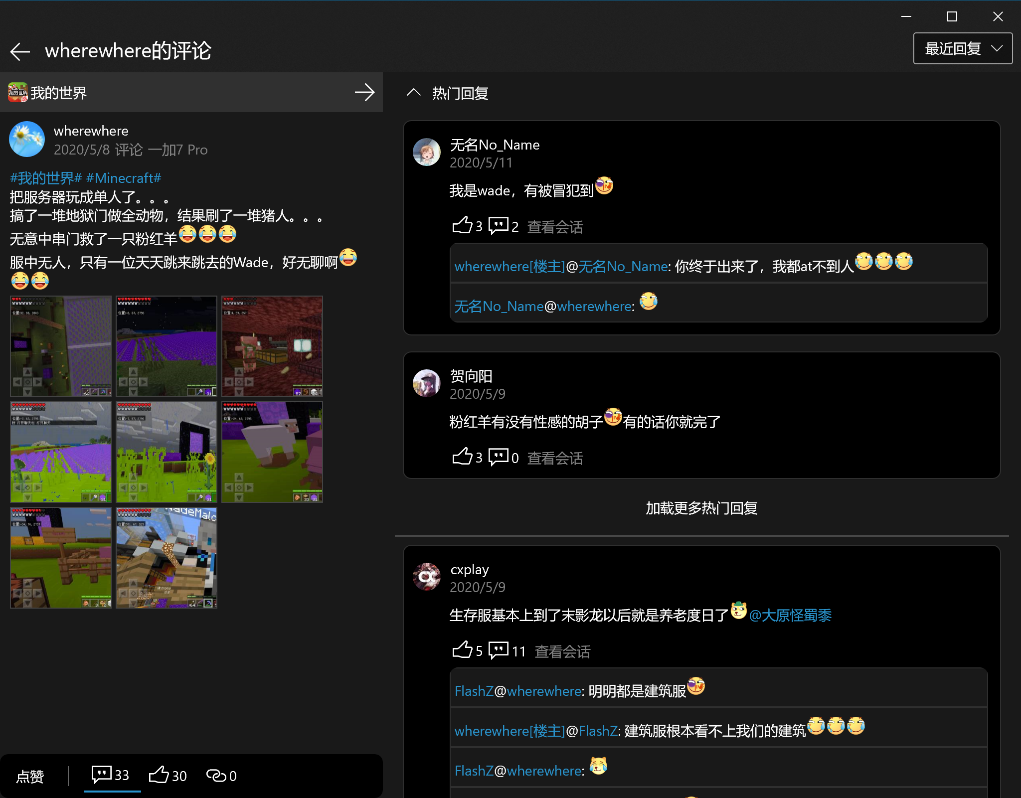This screenshot has width=1021, height=798.
Task: Click reply bubble icon on cxplay's comment
Action: [498, 650]
